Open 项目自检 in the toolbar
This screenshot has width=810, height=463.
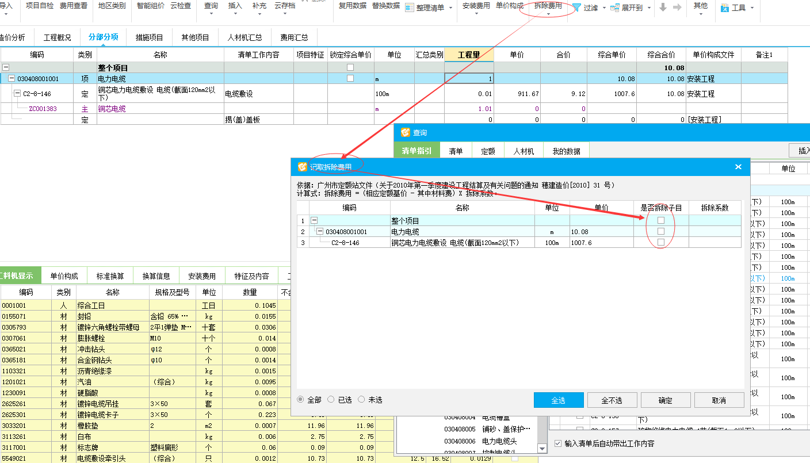tap(40, 6)
